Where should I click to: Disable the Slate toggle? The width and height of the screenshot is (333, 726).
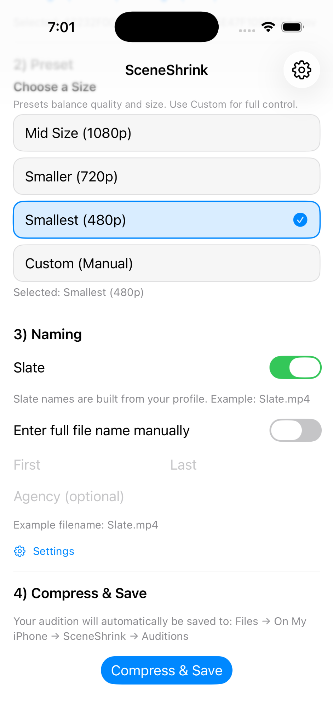coord(295,368)
